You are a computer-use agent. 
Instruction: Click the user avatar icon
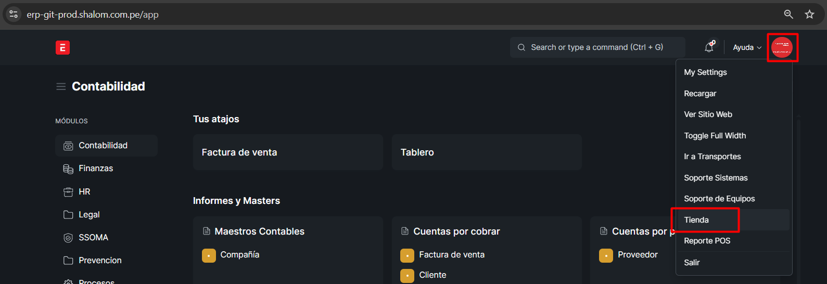782,47
